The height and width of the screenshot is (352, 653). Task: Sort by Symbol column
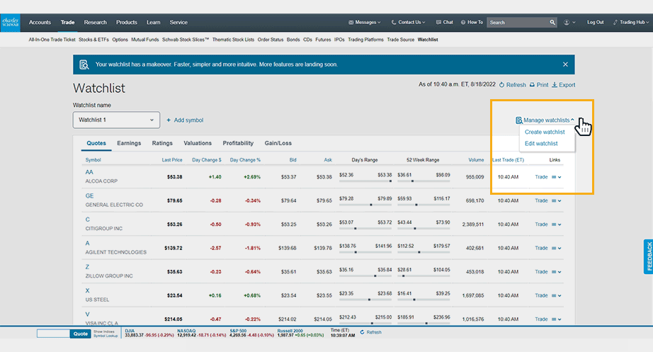tap(93, 160)
